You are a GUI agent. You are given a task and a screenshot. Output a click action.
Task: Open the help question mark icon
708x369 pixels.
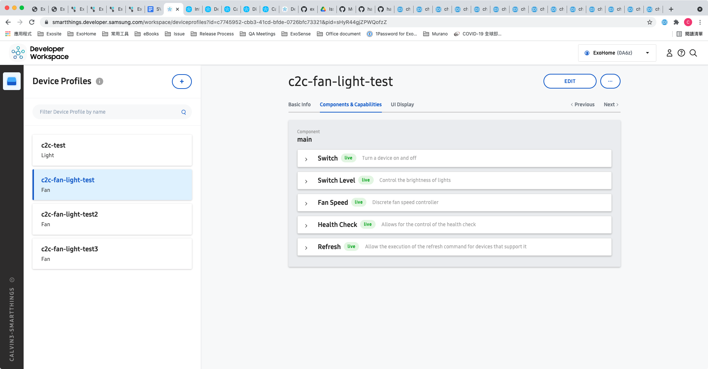pos(681,53)
